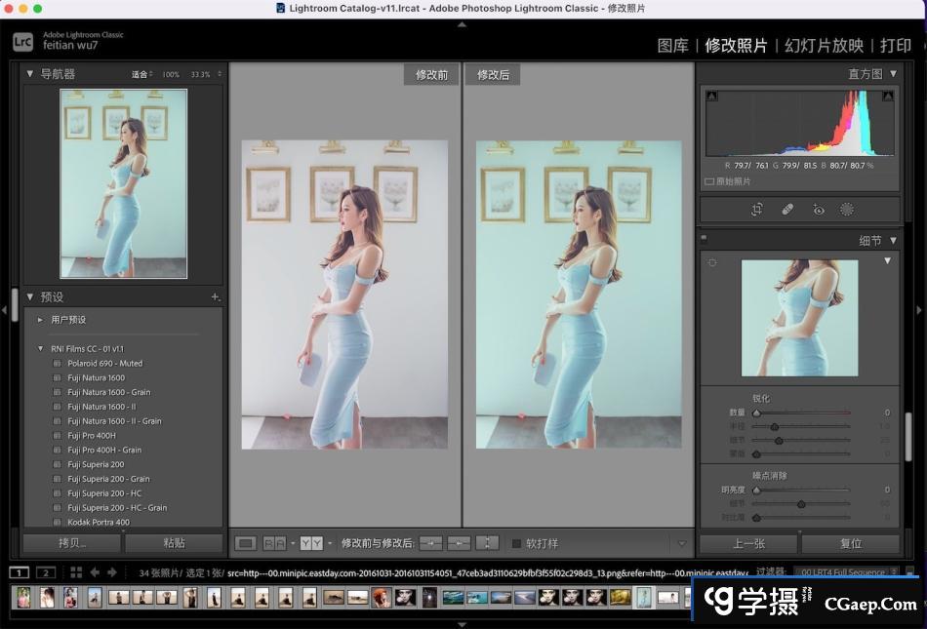Image resolution: width=927 pixels, height=629 pixels.
Task: Click the 拷贝 copy settings button
Action: (71, 543)
